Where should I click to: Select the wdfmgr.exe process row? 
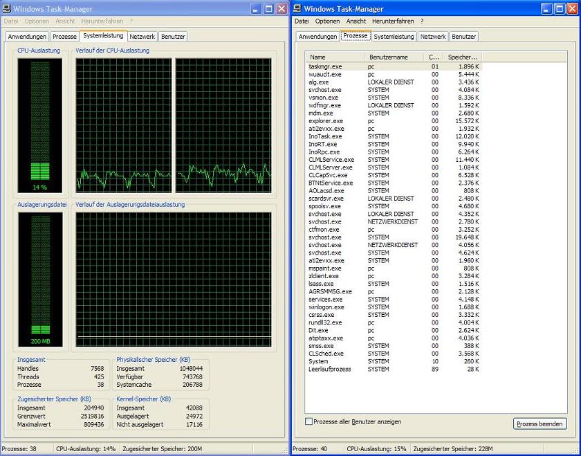point(394,105)
